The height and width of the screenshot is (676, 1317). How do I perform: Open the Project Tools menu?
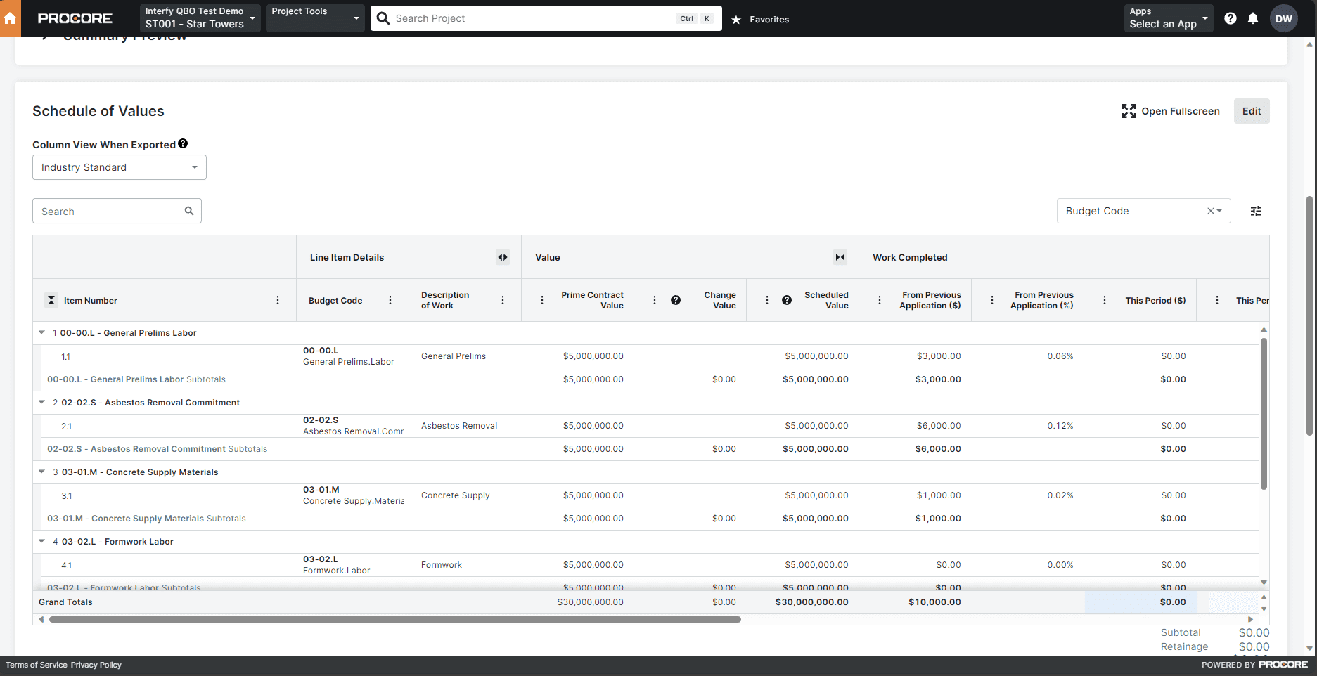click(315, 18)
